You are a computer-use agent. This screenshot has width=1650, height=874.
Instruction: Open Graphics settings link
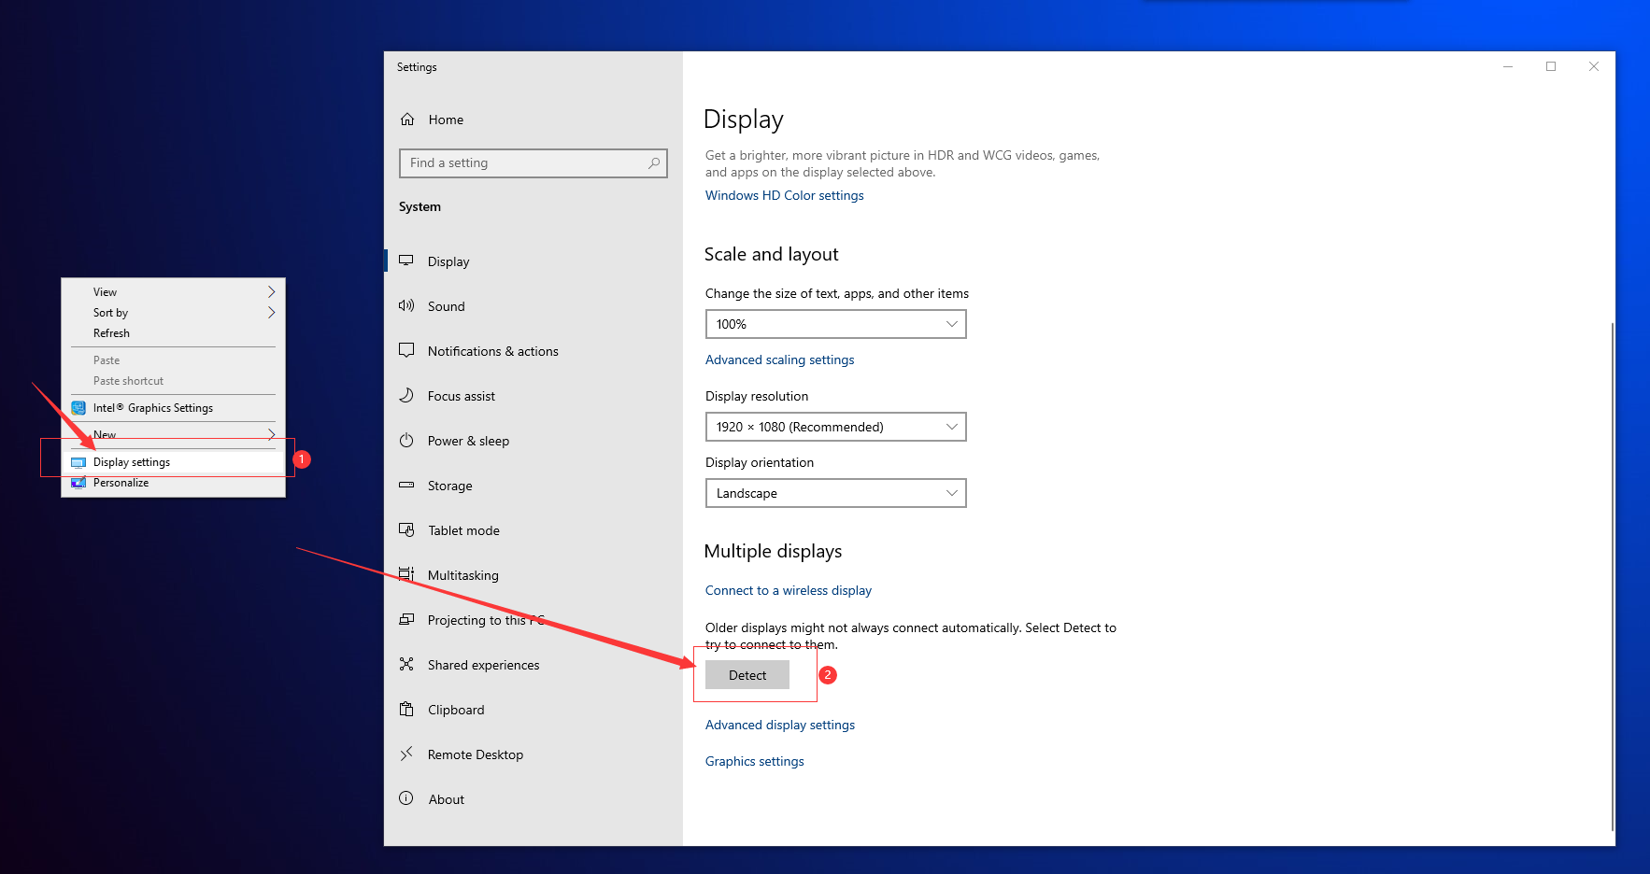pos(755,761)
